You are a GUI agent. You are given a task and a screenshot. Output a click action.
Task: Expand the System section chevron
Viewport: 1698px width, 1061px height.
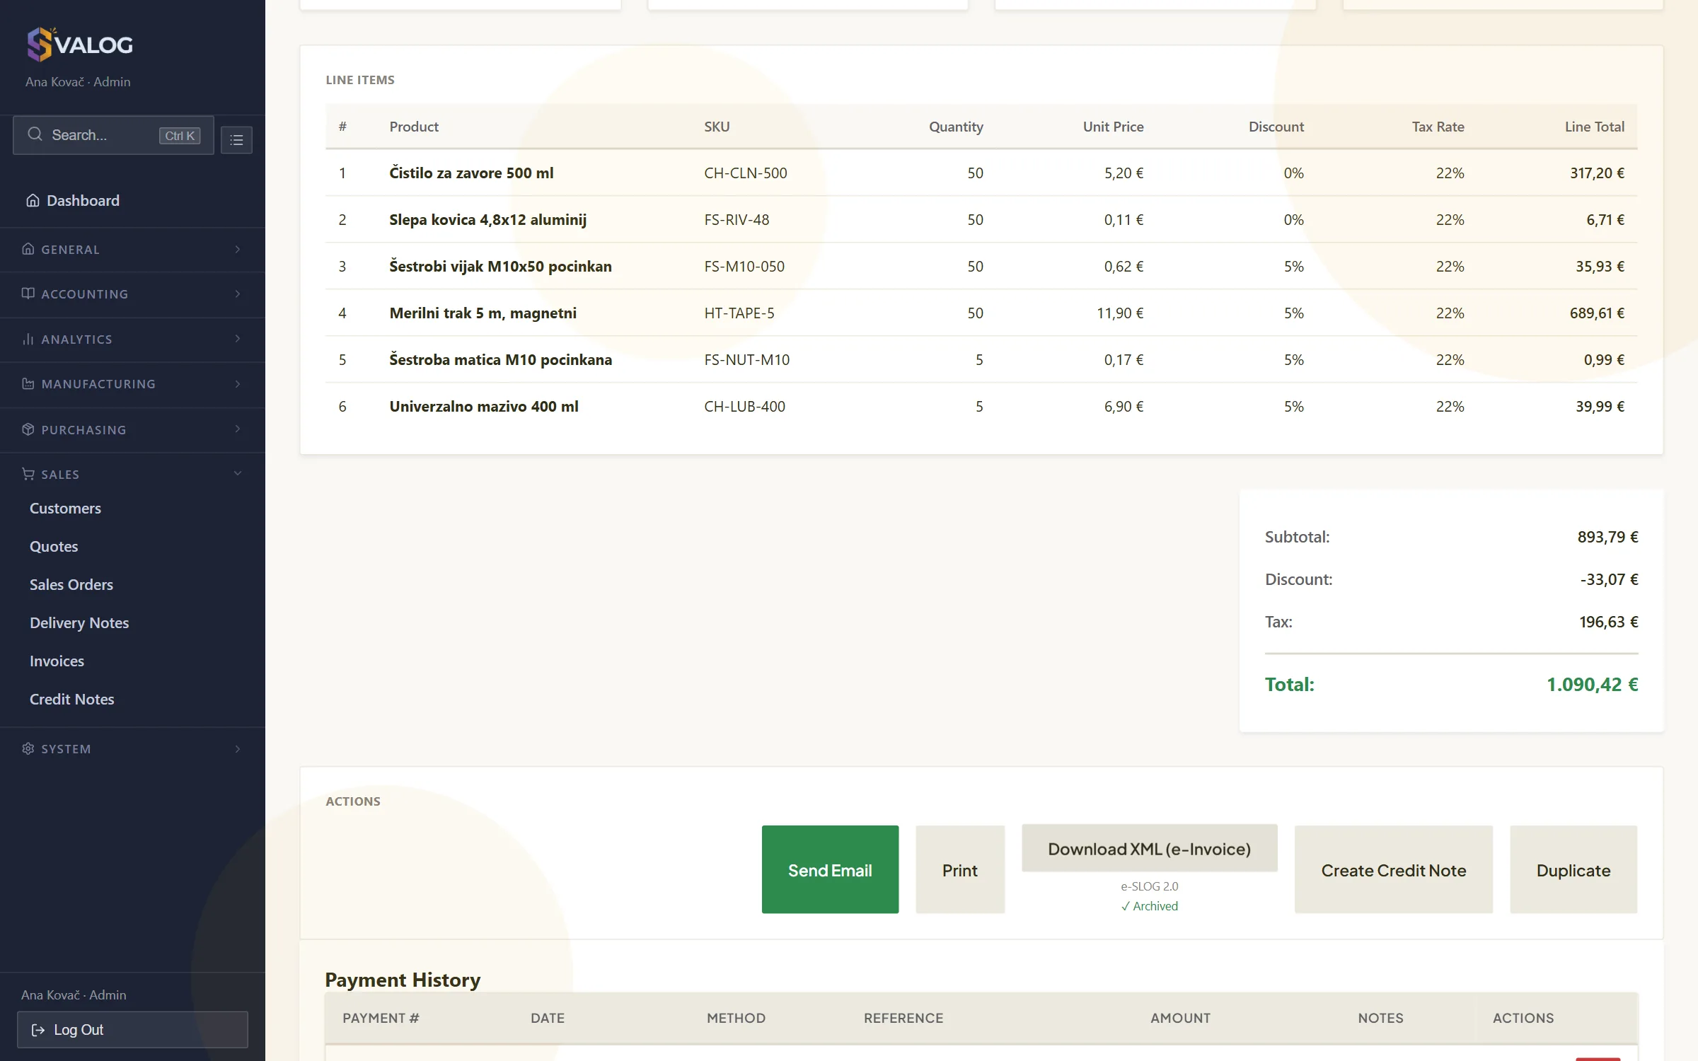pos(238,748)
